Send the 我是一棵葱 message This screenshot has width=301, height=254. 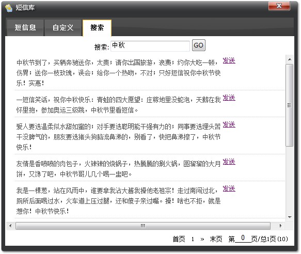point(229,189)
